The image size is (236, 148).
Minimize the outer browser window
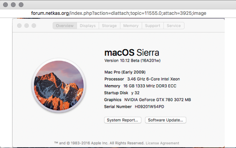(x=13, y=5)
